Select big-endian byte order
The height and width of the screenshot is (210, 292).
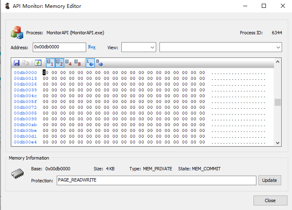[x=99, y=63]
